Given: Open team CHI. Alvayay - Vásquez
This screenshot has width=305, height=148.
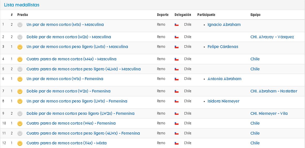Looking at the screenshot, I should [x=272, y=37].
